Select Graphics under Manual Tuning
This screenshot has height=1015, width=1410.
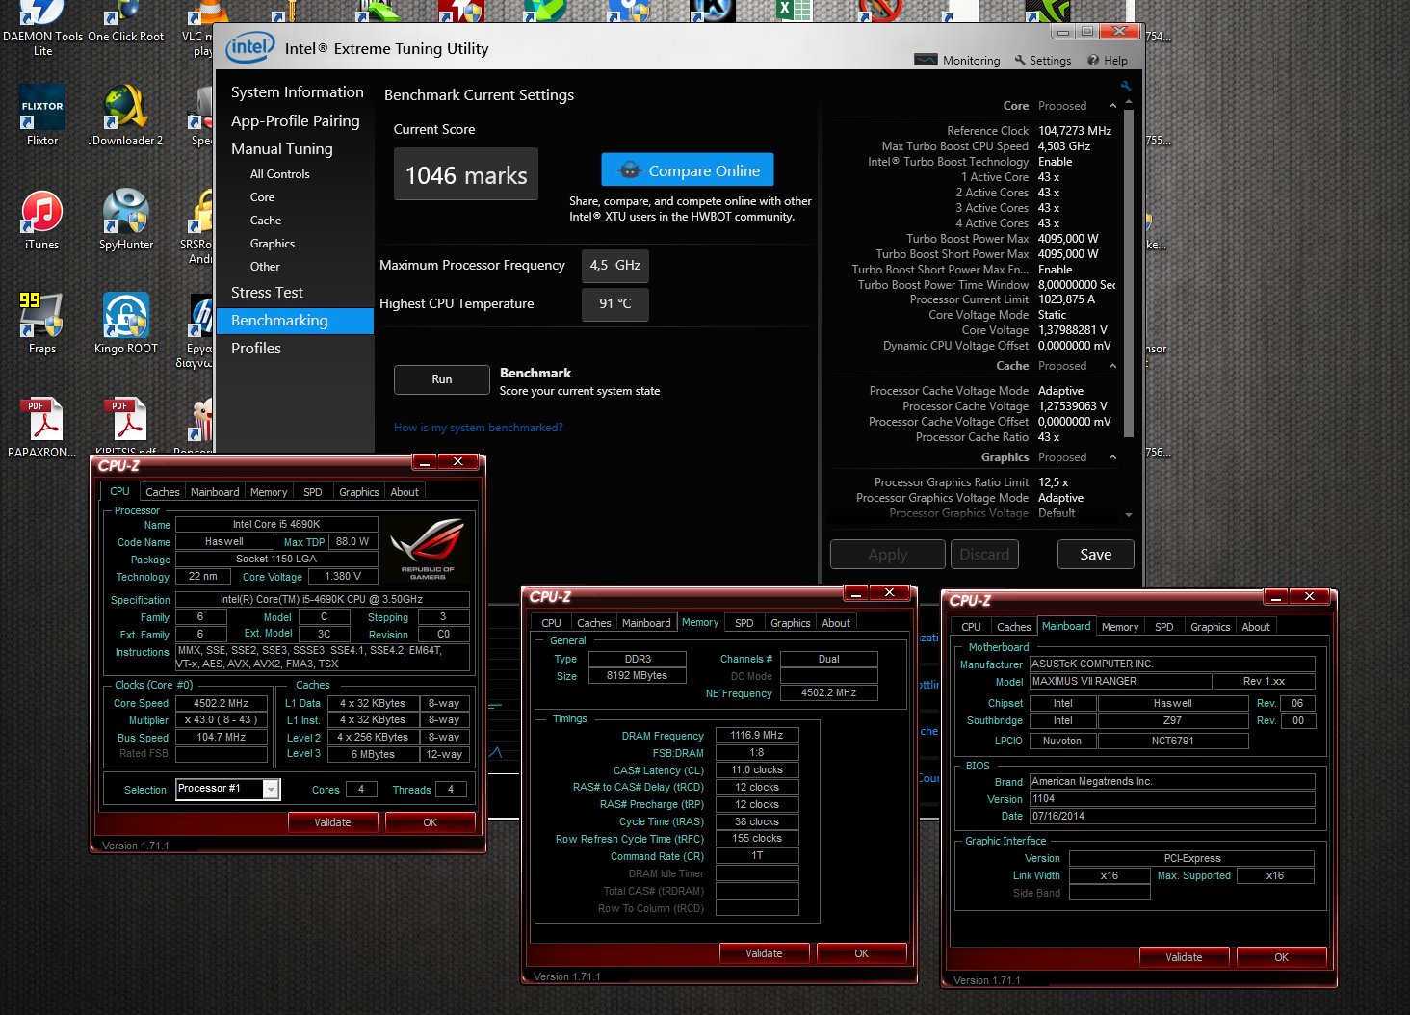[x=273, y=244]
